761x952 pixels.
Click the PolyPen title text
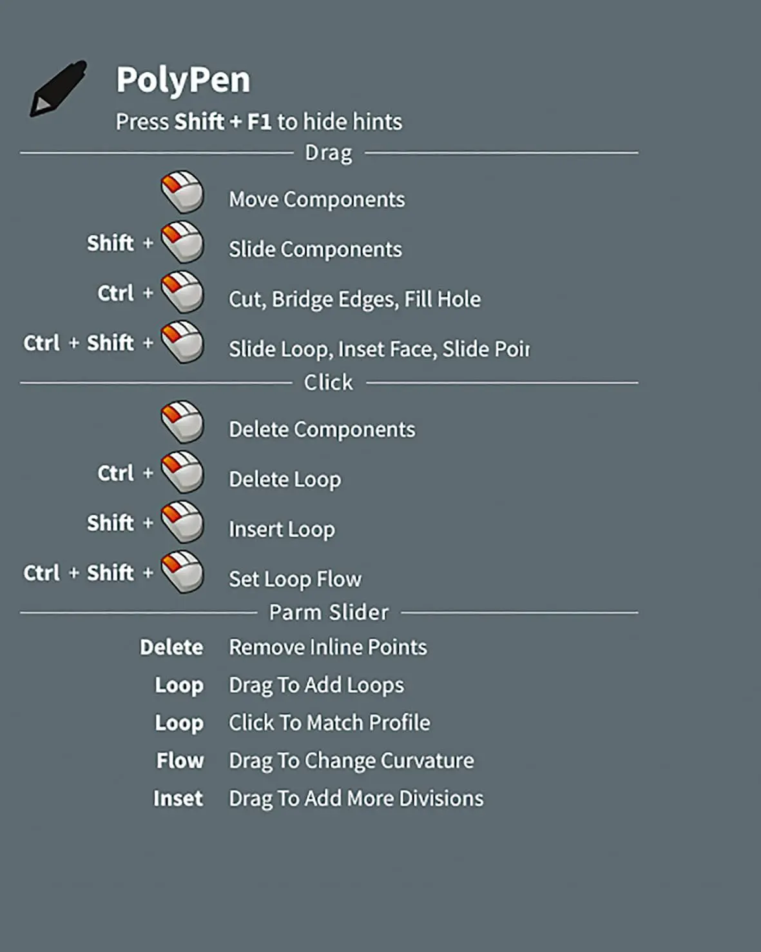click(x=183, y=81)
